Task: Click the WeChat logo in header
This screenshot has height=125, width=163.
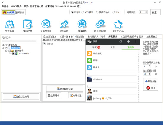Action: click(89, 41)
